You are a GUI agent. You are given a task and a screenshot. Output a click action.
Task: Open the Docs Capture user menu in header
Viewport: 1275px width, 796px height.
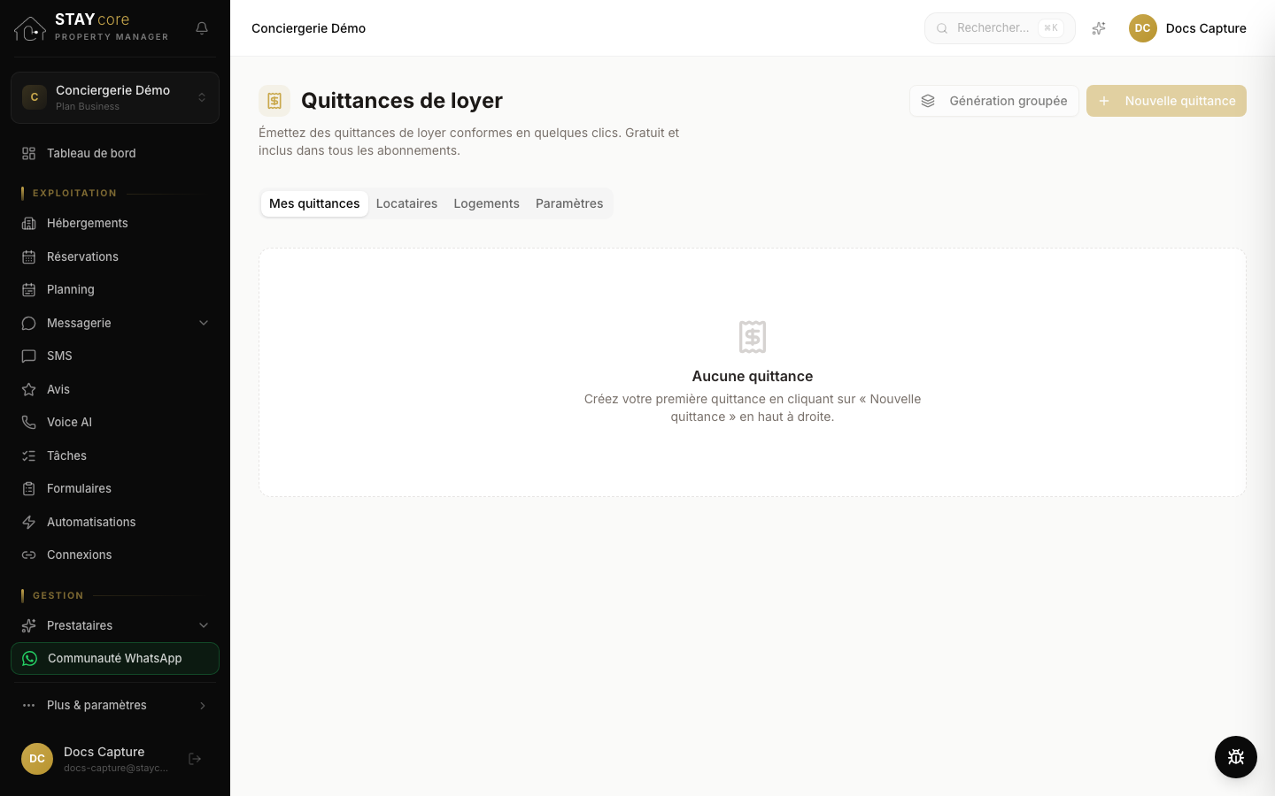pyautogui.click(x=1187, y=28)
